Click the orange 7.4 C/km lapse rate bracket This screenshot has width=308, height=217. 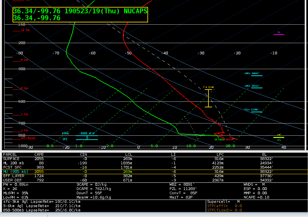coord(208,98)
